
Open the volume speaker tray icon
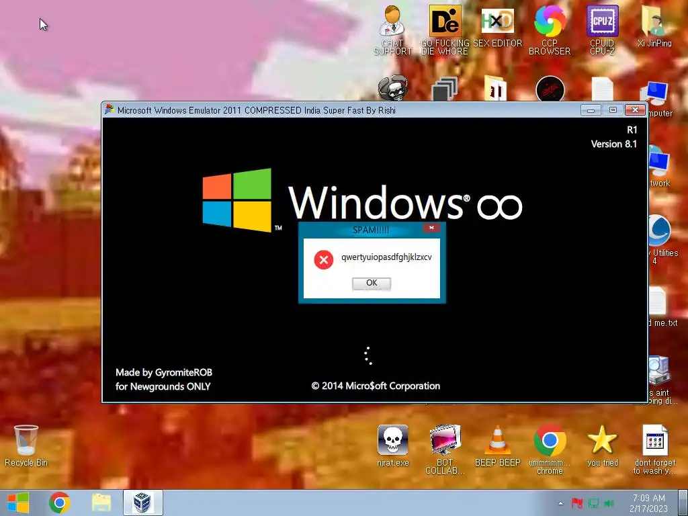click(609, 503)
